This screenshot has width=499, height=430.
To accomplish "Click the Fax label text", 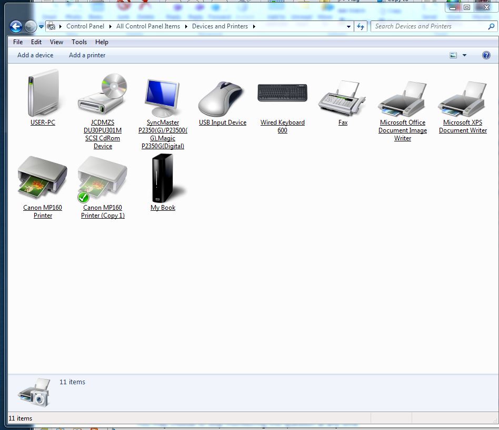I will (x=343, y=122).
